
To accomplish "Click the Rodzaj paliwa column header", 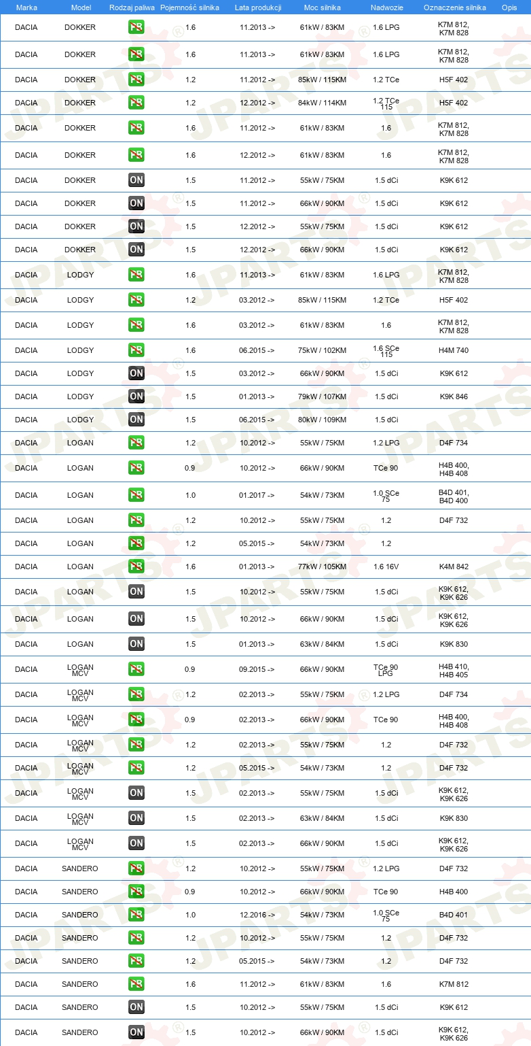I will [132, 7].
